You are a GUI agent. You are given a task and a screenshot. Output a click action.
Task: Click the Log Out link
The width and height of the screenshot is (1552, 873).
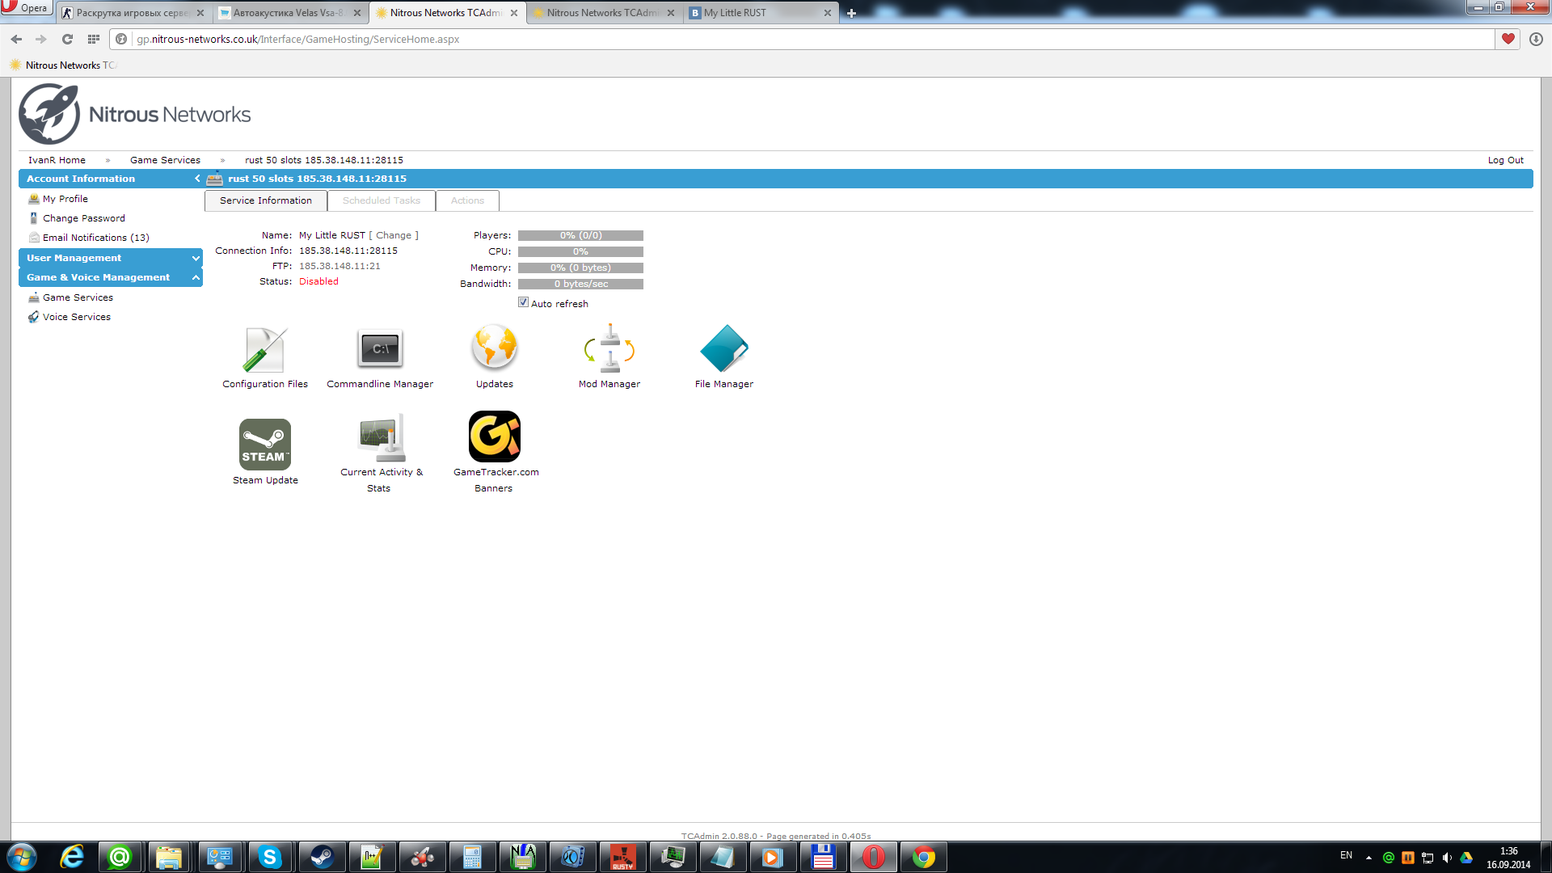1505,160
